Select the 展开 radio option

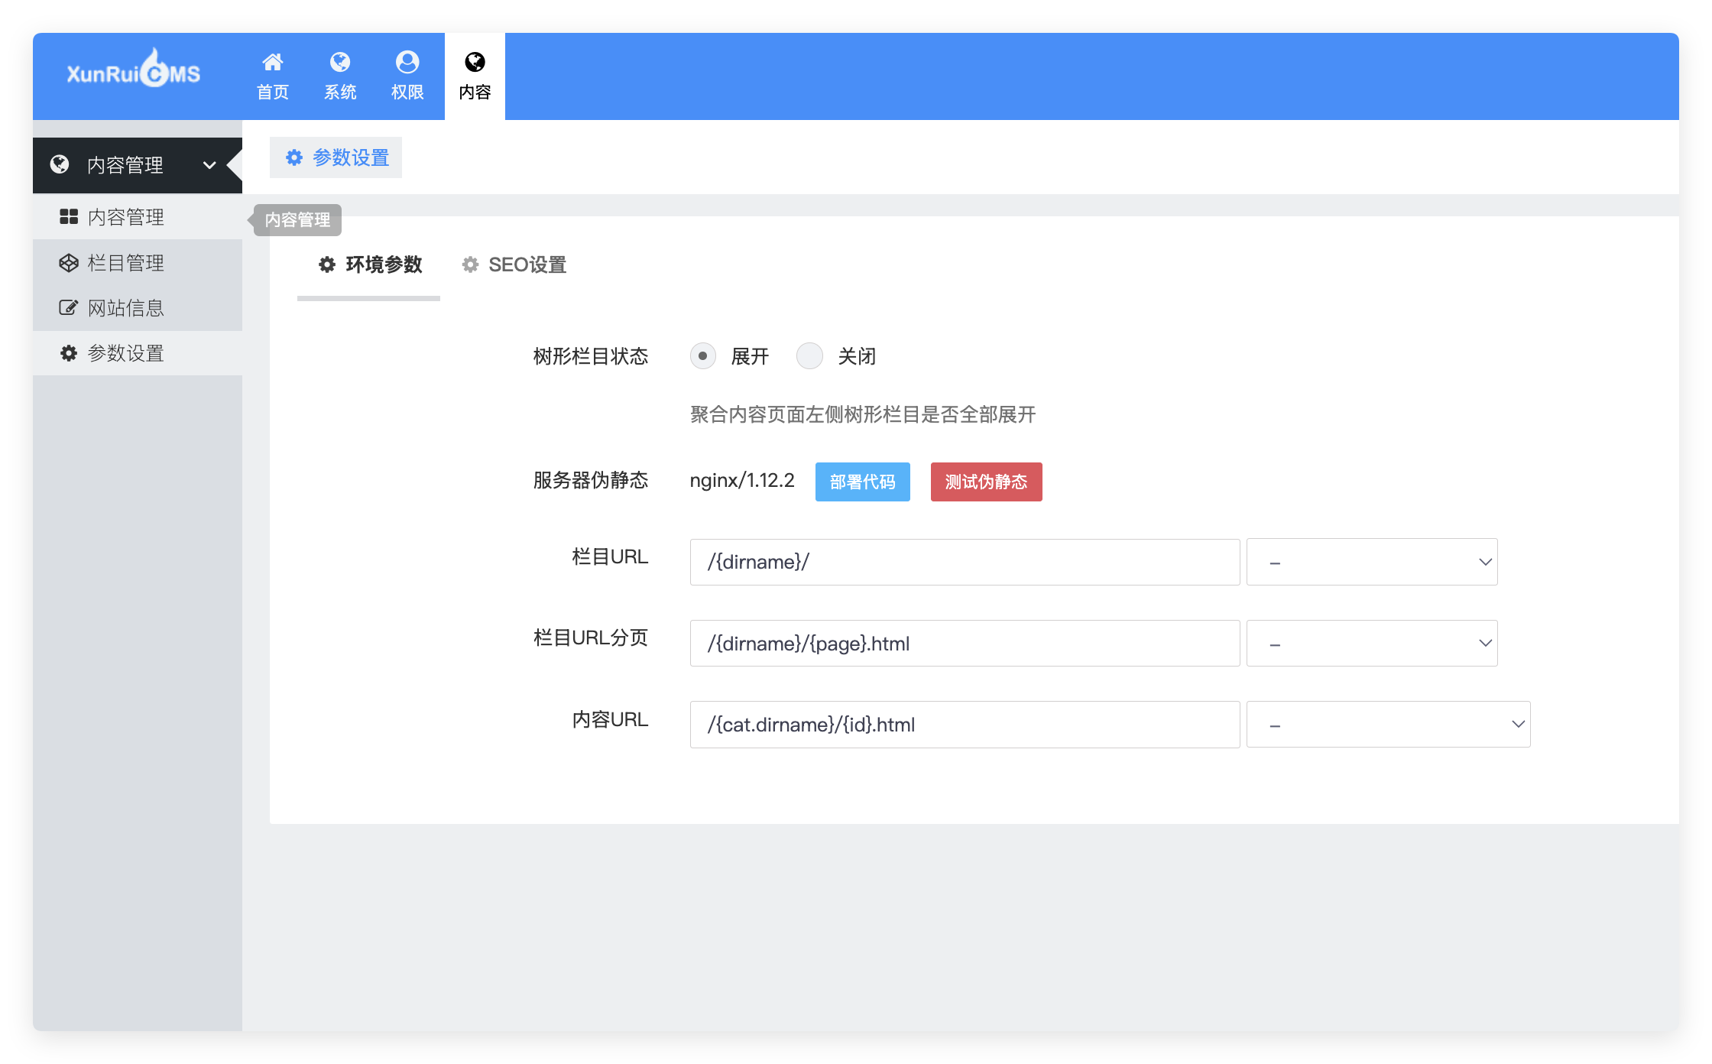703,356
